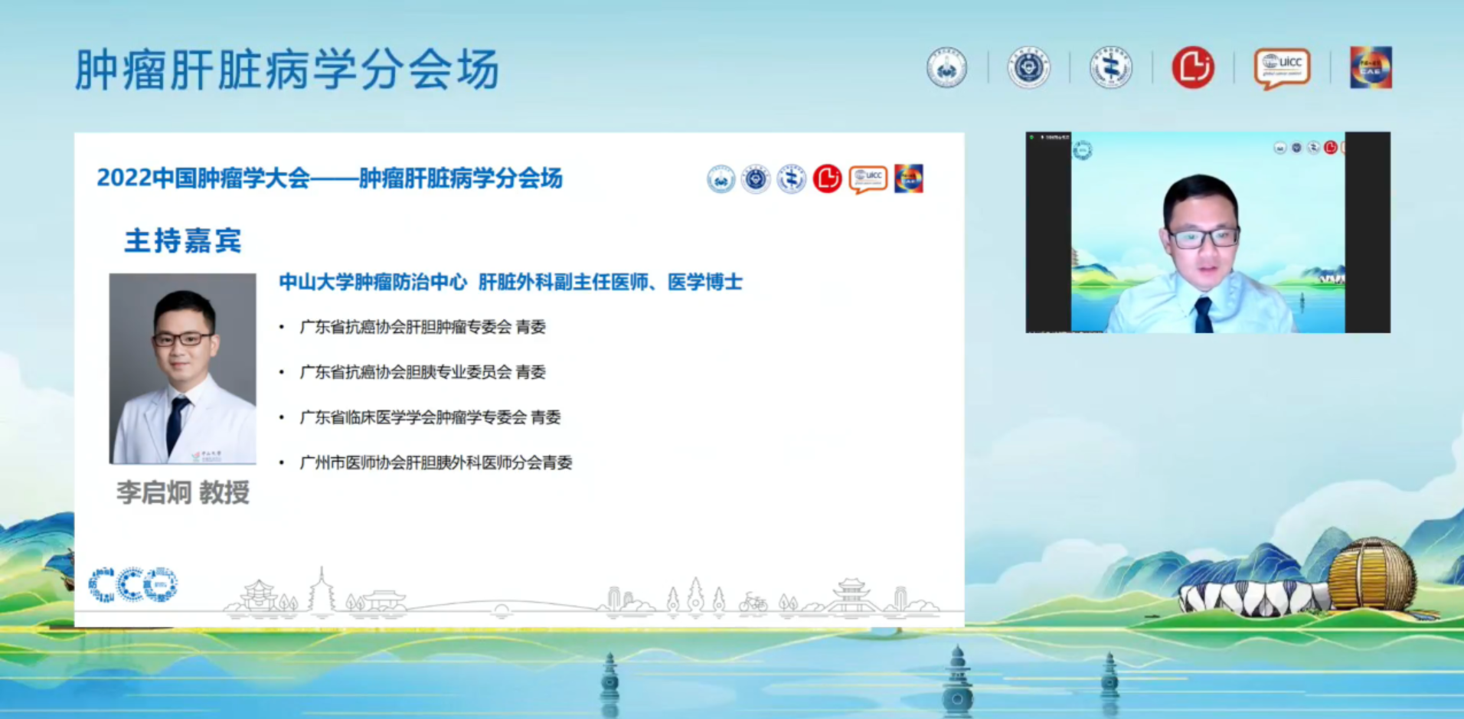Click the host portrait photo on slide
Screen dimensions: 1464x719
click(x=183, y=368)
